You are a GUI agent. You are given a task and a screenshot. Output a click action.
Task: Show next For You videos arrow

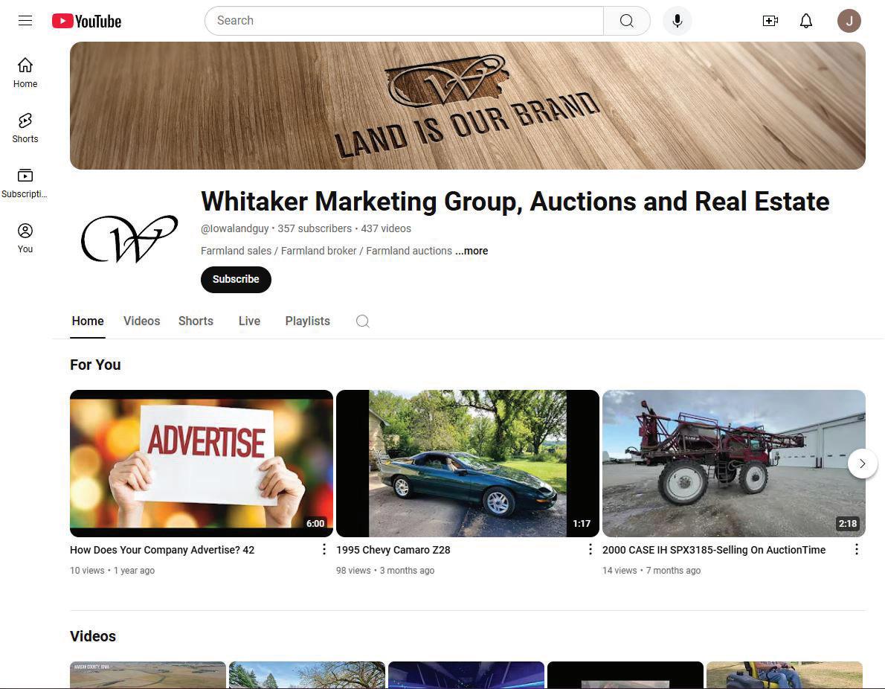(863, 464)
